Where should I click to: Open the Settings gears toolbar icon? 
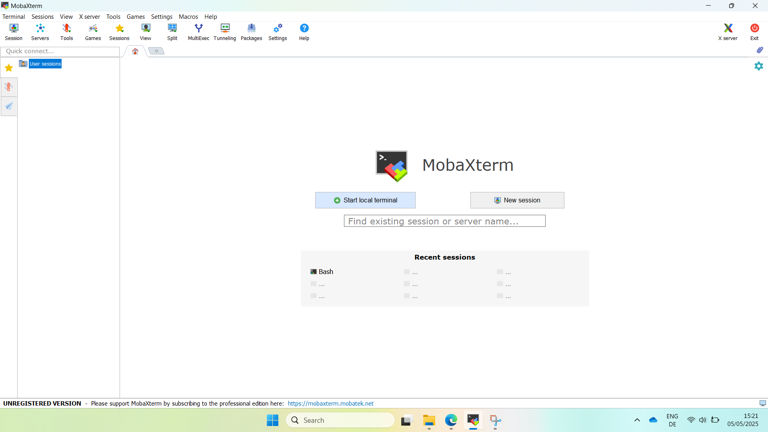tap(278, 32)
